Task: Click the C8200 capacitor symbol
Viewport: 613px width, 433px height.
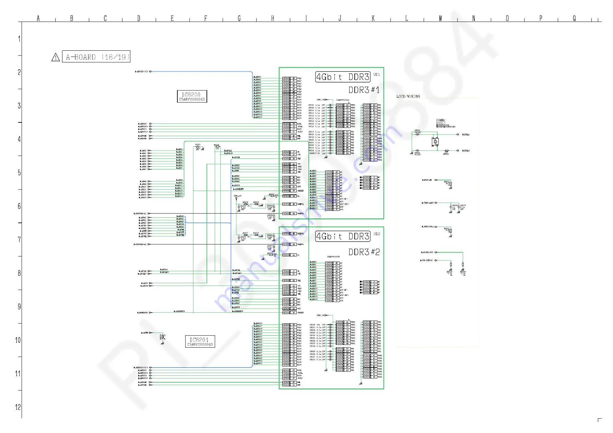Action: click(x=198, y=147)
